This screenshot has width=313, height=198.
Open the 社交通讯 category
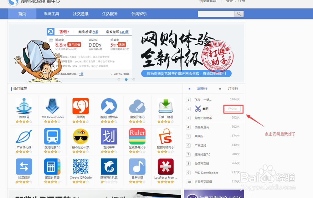click(81, 14)
